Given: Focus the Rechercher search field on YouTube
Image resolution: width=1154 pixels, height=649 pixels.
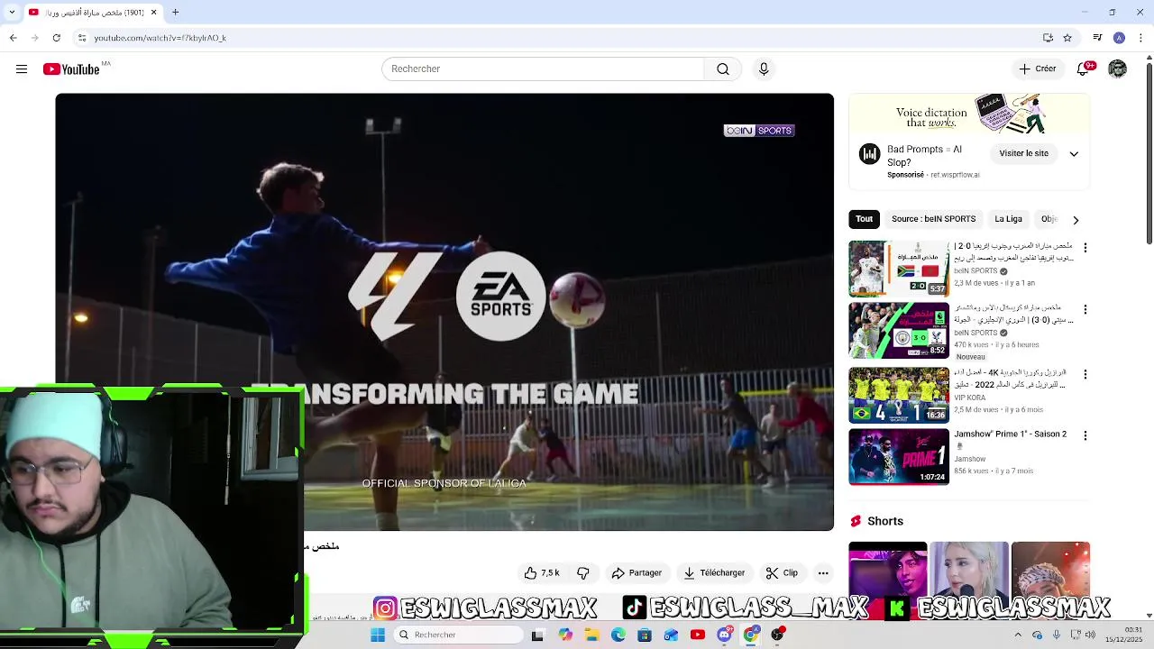Looking at the screenshot, I should 543,69.
